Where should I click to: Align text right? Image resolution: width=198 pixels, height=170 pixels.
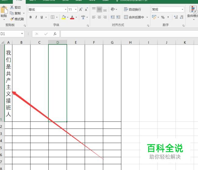coord(105,17)
